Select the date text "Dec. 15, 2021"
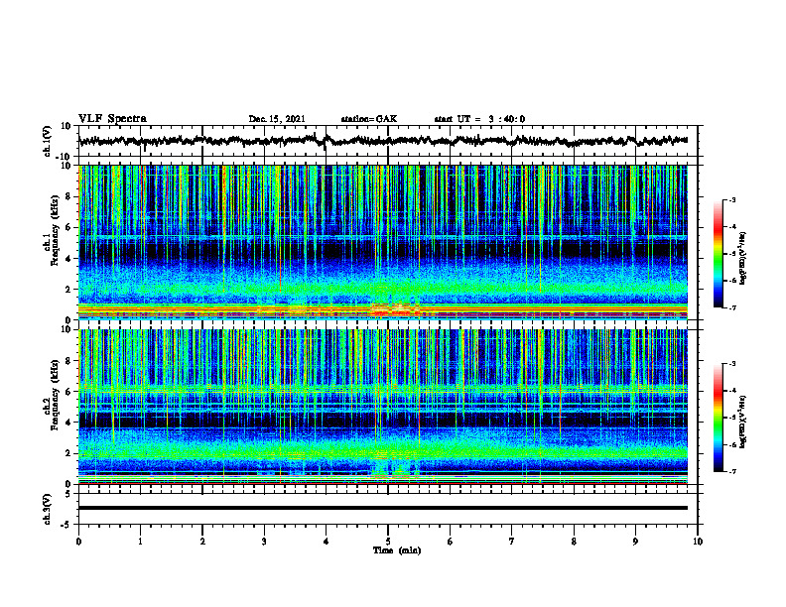 [x=277, y=119]
